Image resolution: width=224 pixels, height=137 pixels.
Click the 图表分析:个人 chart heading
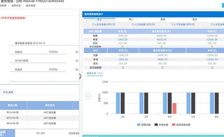[x=95, y=73]
